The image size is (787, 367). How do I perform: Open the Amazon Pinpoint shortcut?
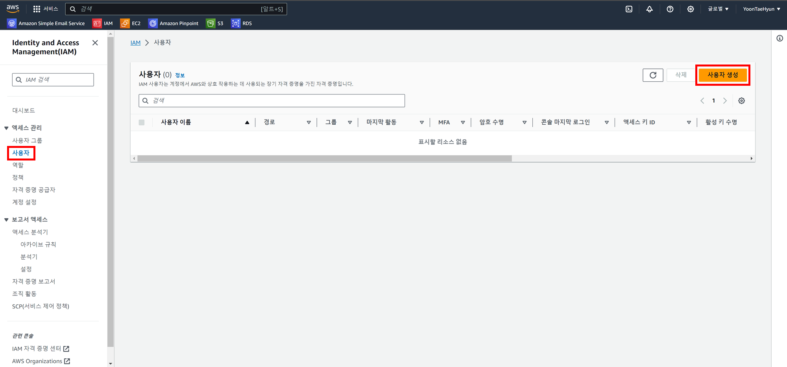(x=174, y=23)
